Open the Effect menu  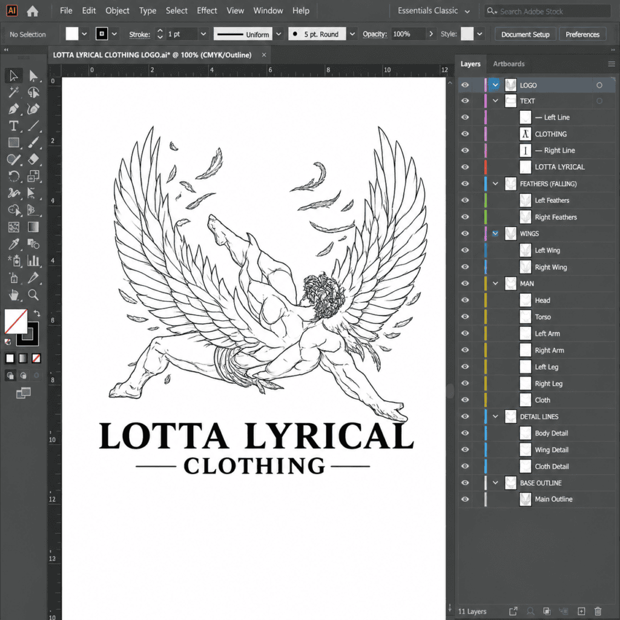(x=207, y=11)
